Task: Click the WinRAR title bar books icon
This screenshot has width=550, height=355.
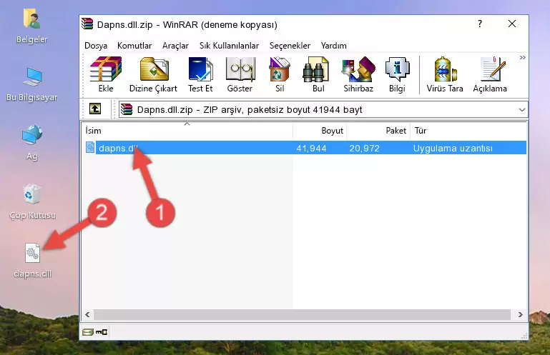Action: [87, 24]
